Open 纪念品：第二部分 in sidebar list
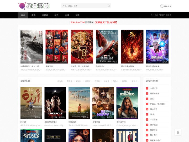This screenshot has width=189, height=142. (x=157, y=104)
